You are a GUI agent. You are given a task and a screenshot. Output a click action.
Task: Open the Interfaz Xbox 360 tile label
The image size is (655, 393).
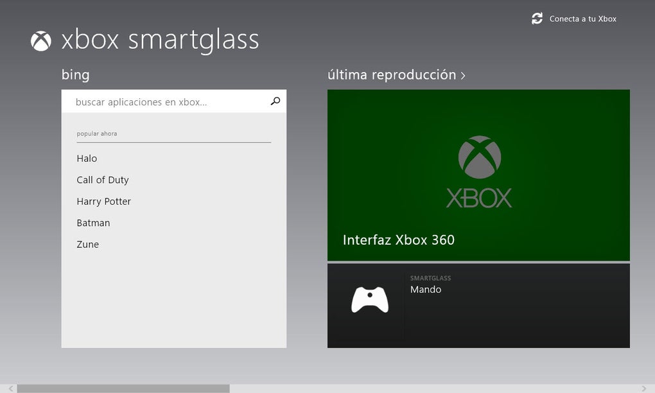399,240
